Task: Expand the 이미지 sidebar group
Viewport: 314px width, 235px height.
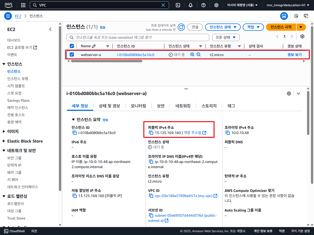Action: click(x=4, y=131)
